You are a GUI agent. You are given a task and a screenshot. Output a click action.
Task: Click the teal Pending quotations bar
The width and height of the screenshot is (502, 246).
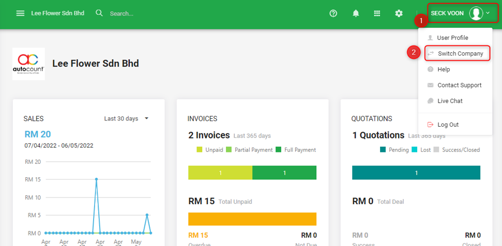click(416, 173)
